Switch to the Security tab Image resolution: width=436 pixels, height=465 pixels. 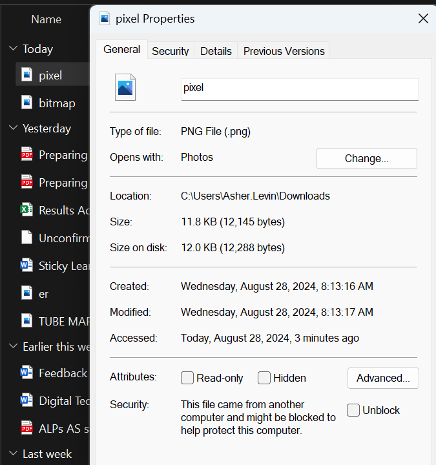[x=171, y=51]
